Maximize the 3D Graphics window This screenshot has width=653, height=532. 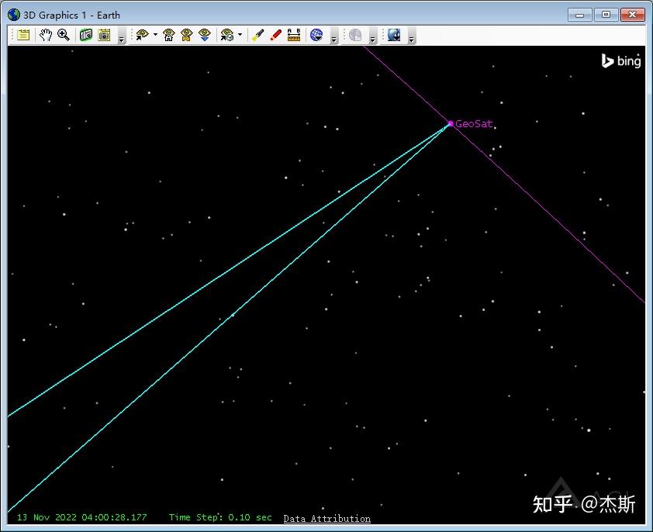click(606, 15)
